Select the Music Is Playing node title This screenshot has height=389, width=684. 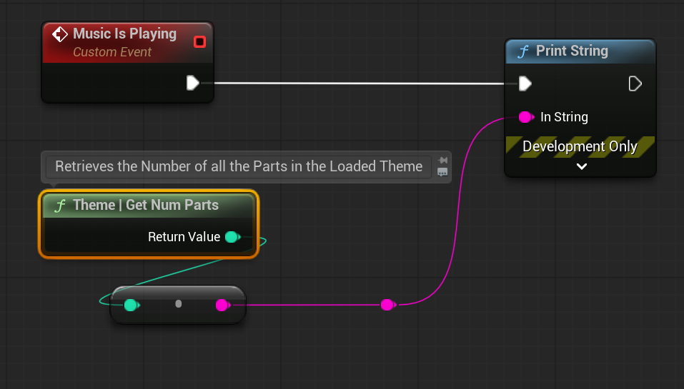coord(124,34)
